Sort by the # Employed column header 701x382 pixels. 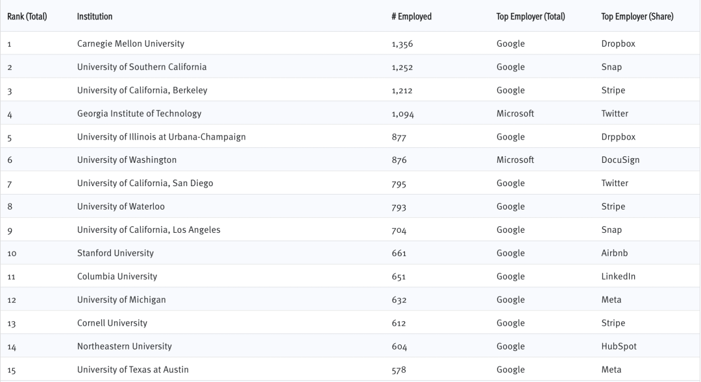coord(412,16)
